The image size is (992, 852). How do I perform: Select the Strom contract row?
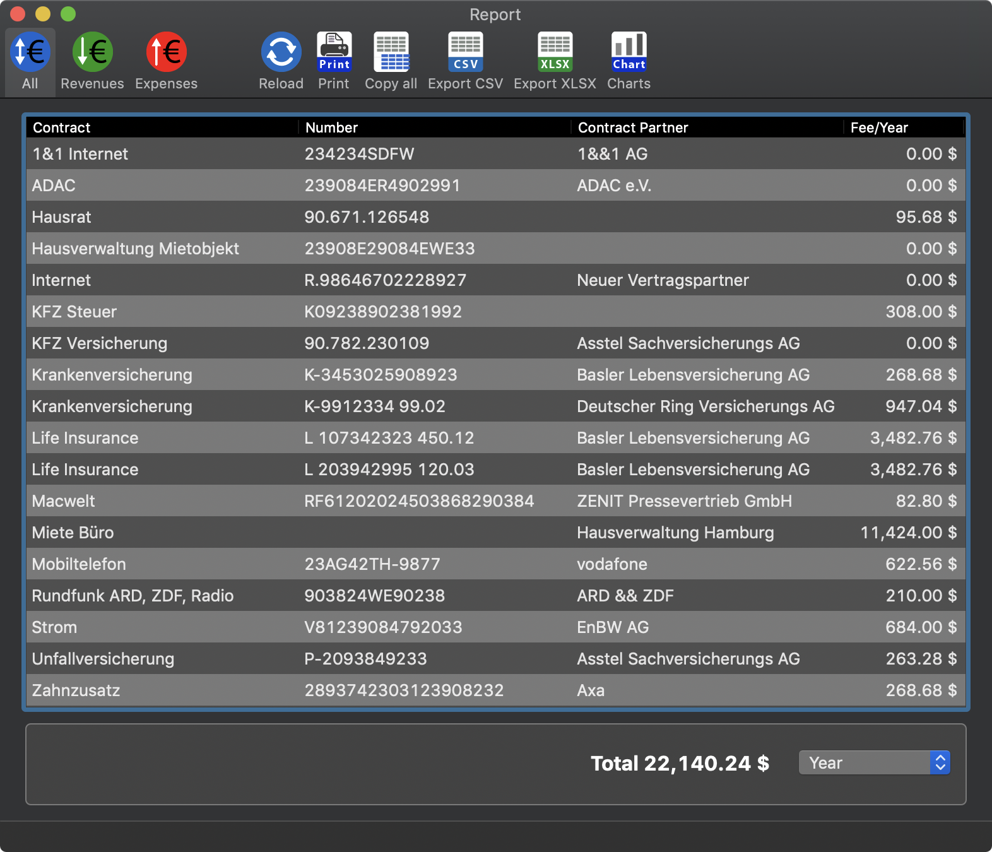coord(496,627)
